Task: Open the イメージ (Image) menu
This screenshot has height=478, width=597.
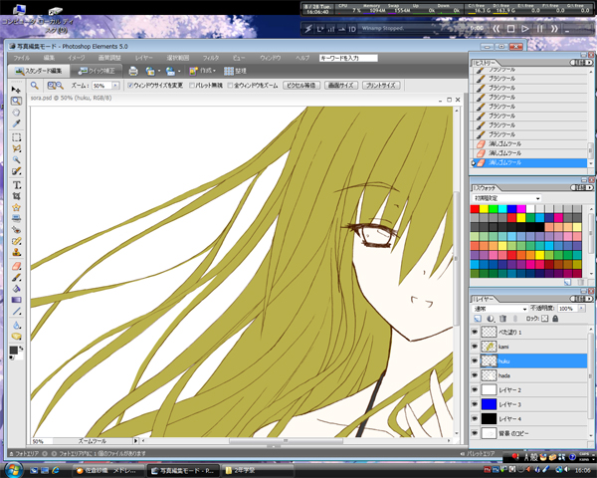Action: [x=77, y=58]
